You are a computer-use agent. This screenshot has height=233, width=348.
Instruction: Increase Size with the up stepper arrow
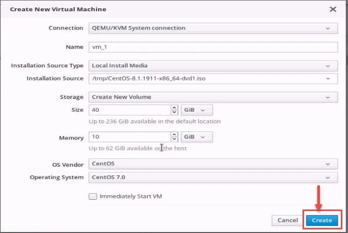tap(174, 108)
